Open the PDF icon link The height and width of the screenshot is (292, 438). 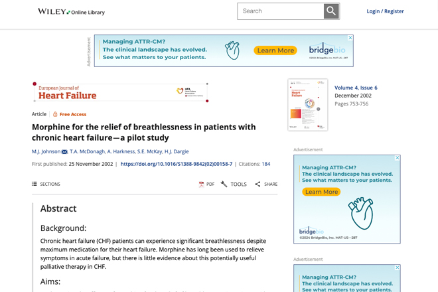point(201,184)
